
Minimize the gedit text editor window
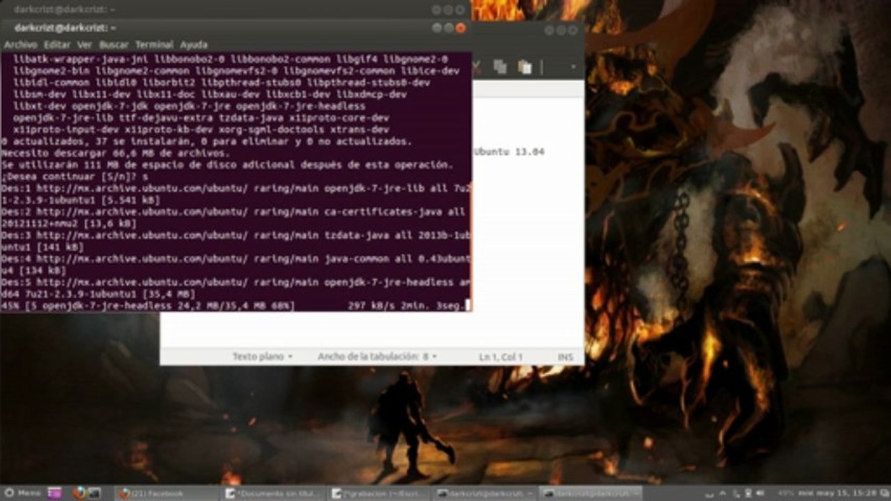549,31
